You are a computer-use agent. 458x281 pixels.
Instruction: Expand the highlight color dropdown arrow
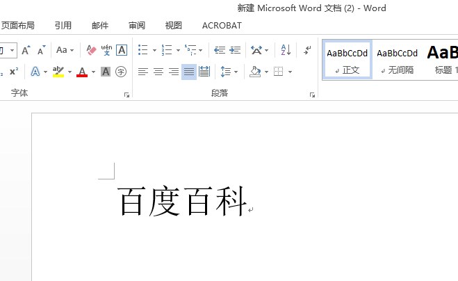coord(69,72)
